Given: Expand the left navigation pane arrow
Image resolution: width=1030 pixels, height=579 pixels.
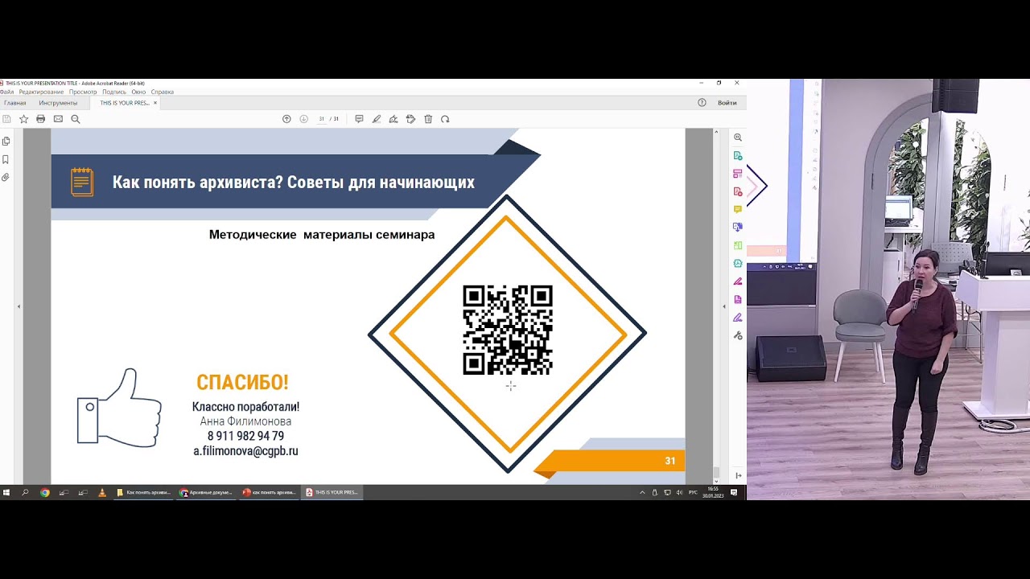Looking at the screenshot, I should point(19,306).
